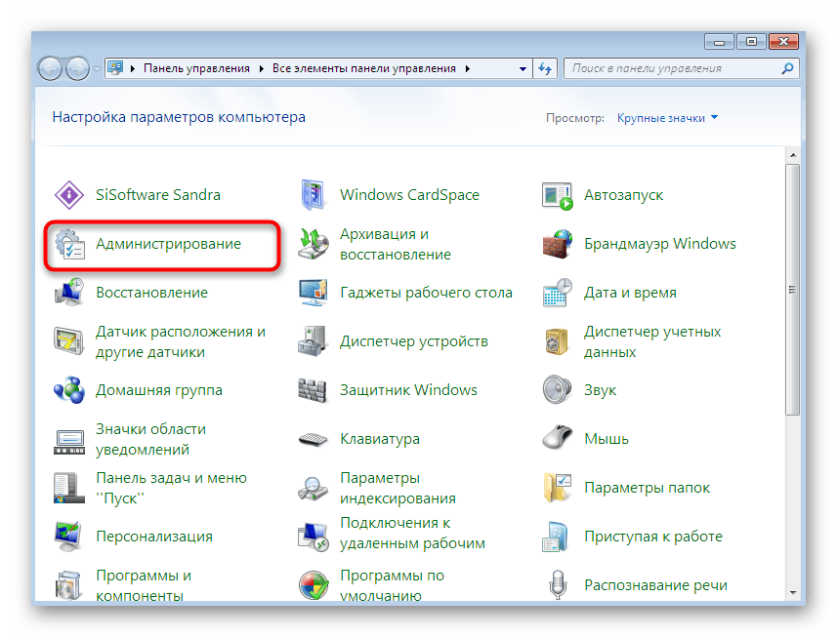Open Программы по умолчанию icon

(x=314, y=585)
